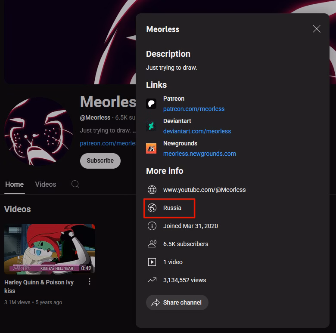Click the subscribers people icon
336x333 pixels.
(152, 244)
